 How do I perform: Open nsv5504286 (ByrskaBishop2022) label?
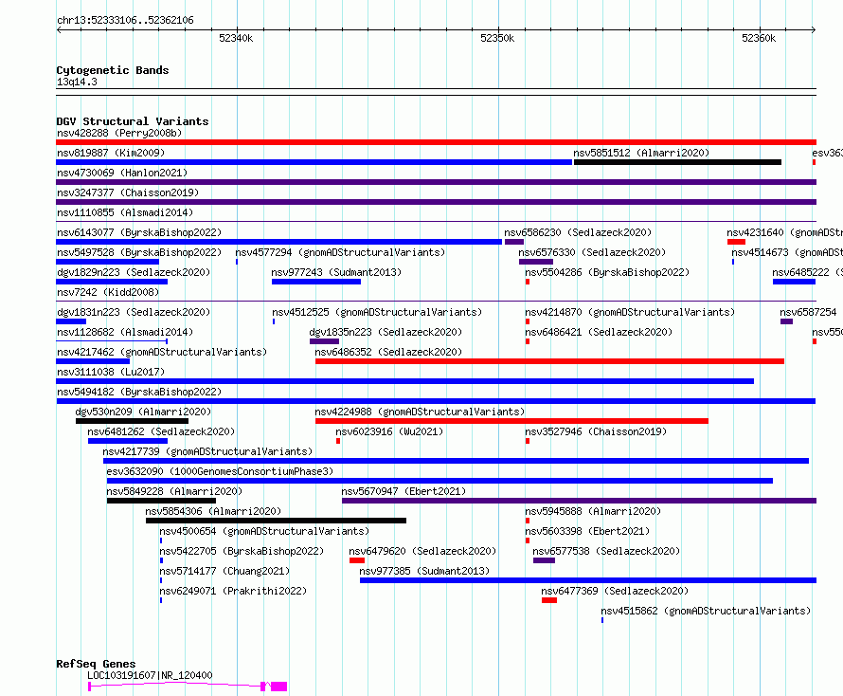coord(607,272)
